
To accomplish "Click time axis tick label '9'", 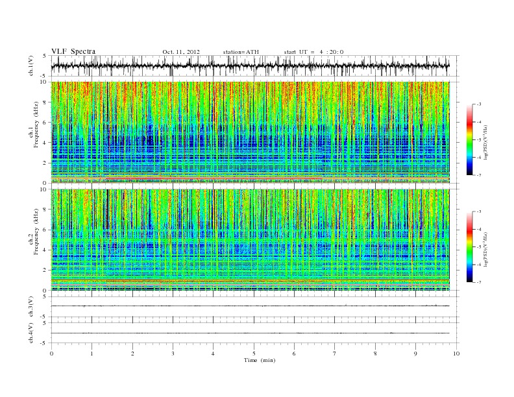I will [415, 354].
